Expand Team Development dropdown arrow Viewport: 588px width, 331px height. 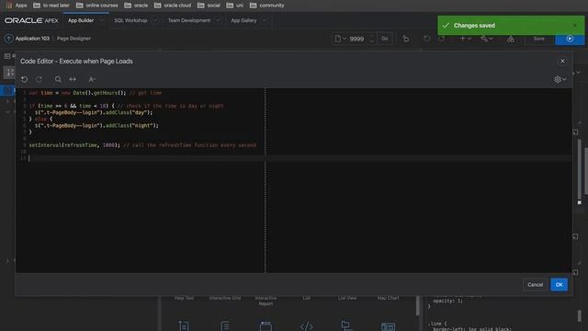click(218, 20)
